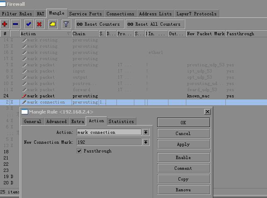Close the Mangle Rule dialog
267x198 pixels.
(207, 112)
